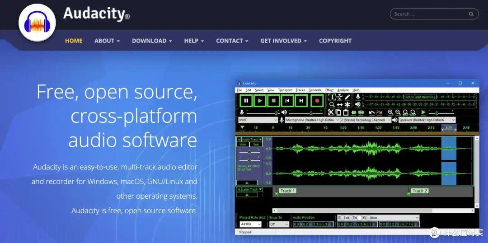The image size is (488, 243).
Task: Click the Zoom Out icon
Action: pos(398,112)
